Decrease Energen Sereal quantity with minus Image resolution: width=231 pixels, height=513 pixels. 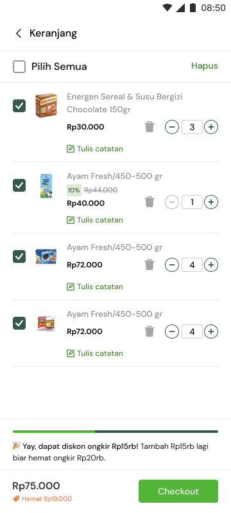click(x=172, y=127)
